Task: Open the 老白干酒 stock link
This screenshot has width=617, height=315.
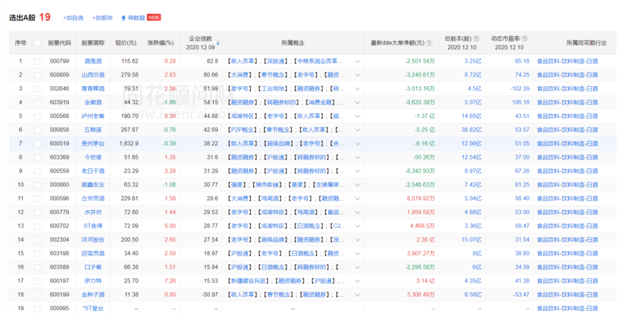Action: click(x=93, y=171)
